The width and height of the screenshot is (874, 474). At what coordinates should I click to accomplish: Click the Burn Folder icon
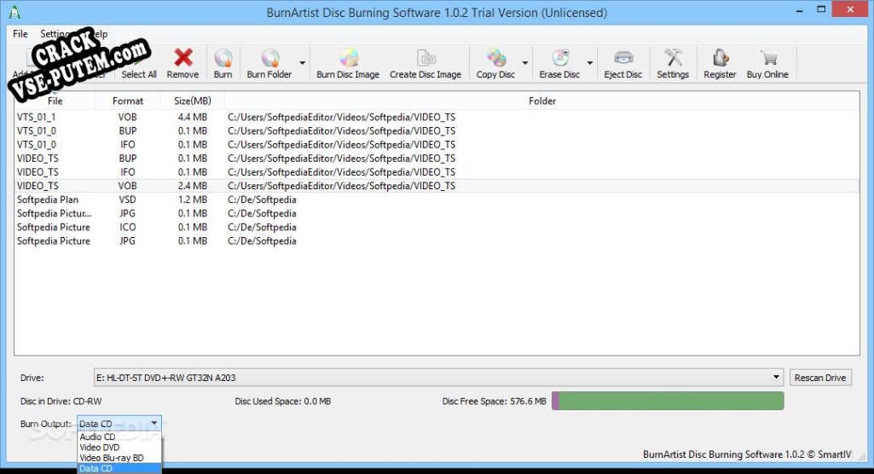coord(270,58)
